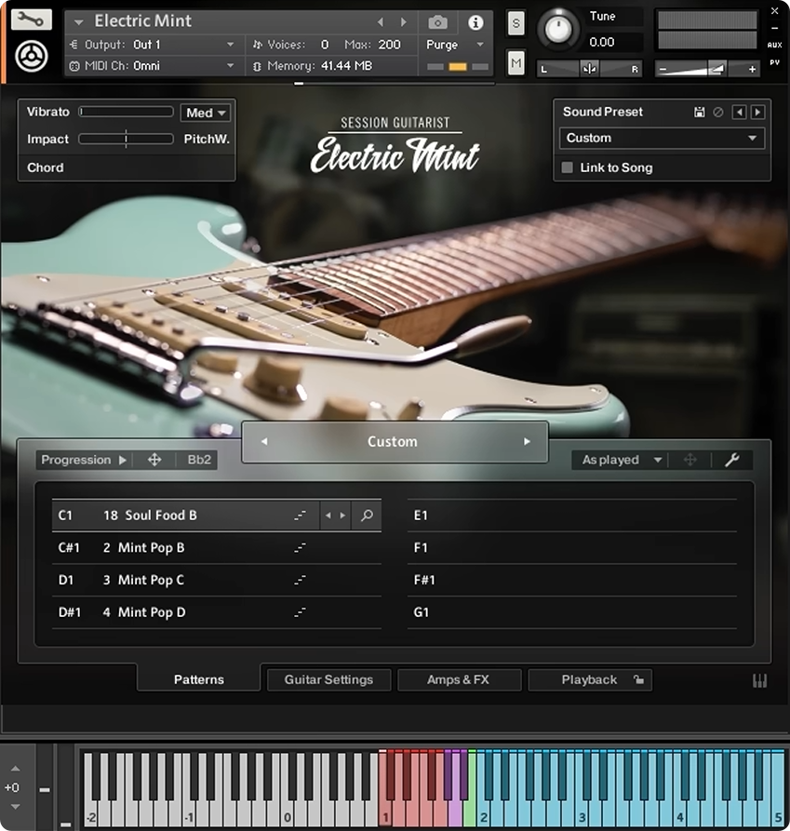Click the rhythm icon on the Mint Pop D row

pos(300,612)
